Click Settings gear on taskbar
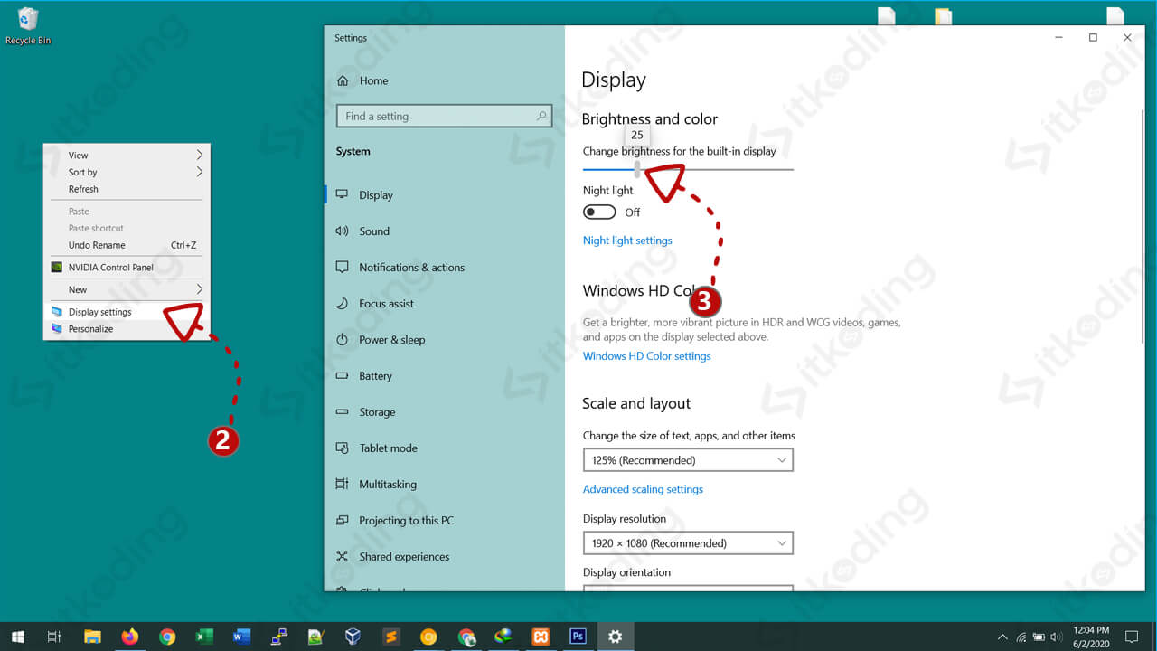The width and height of the screenshot is (1157, 651). 616,637
